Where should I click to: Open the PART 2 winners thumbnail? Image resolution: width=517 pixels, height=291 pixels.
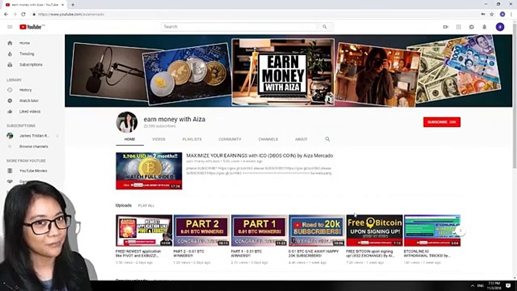(x=202, y=230)
